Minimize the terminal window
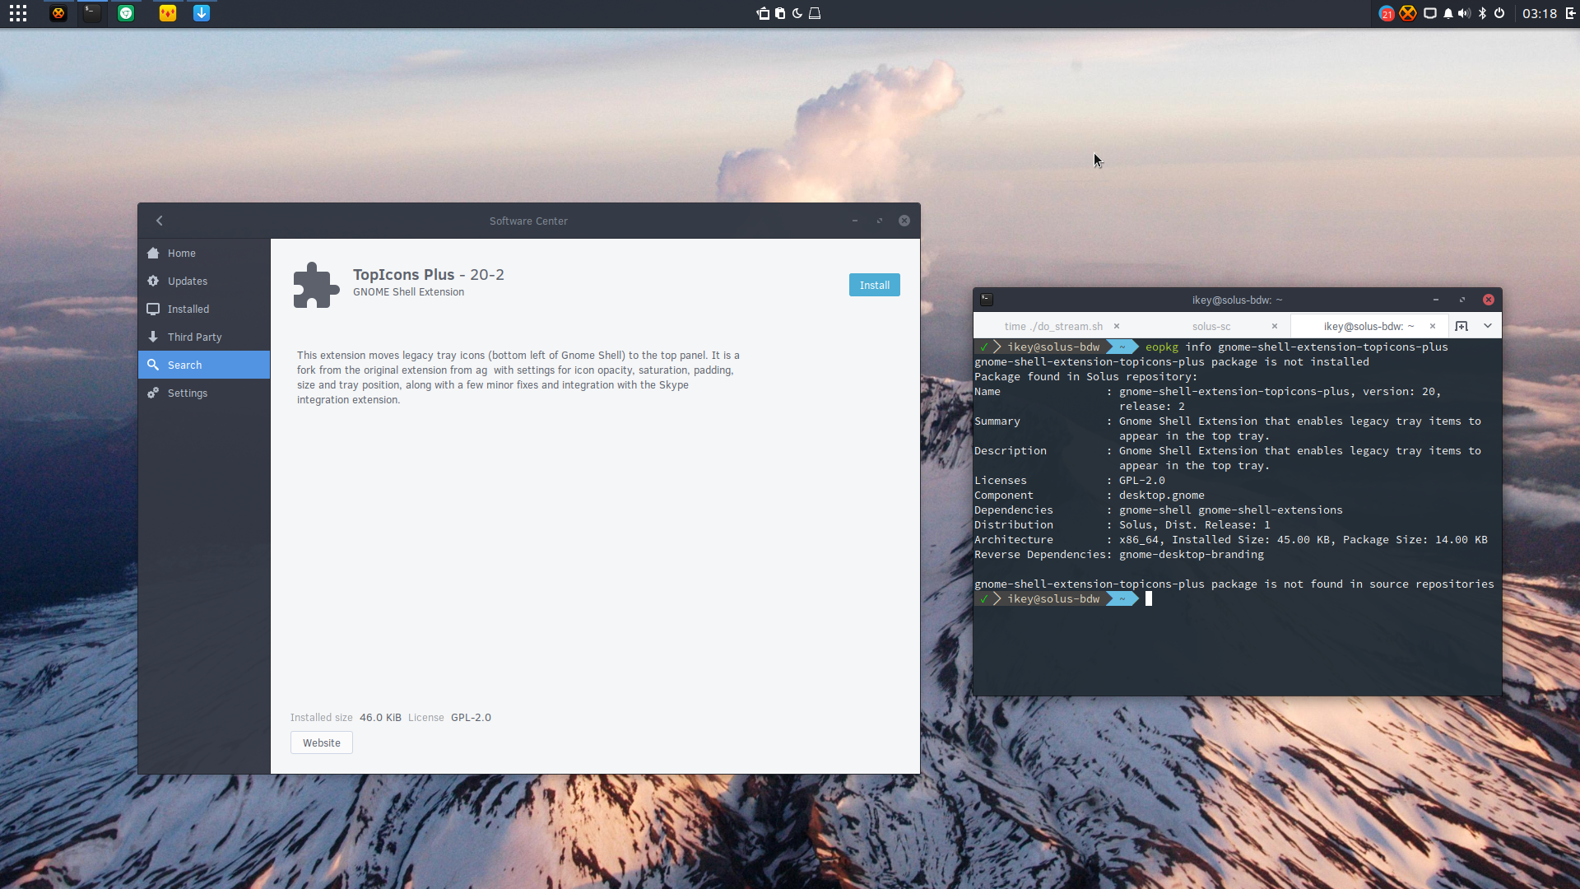 pyautogui.click(x=1436, y=300)
